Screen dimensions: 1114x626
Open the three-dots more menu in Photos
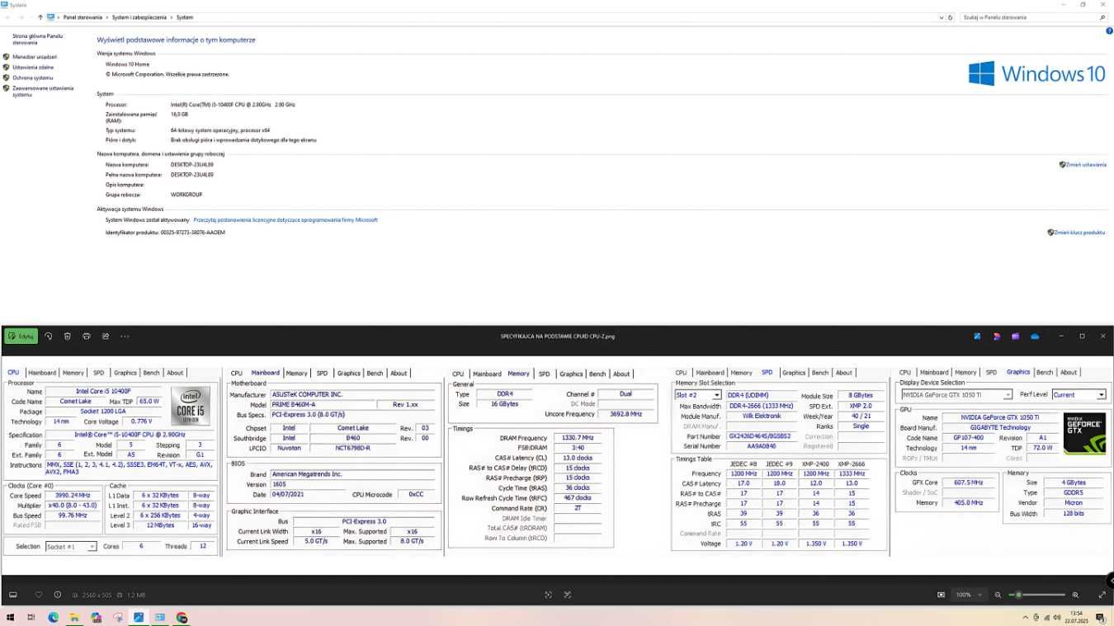pyautogui.click(x=125, y=337)
